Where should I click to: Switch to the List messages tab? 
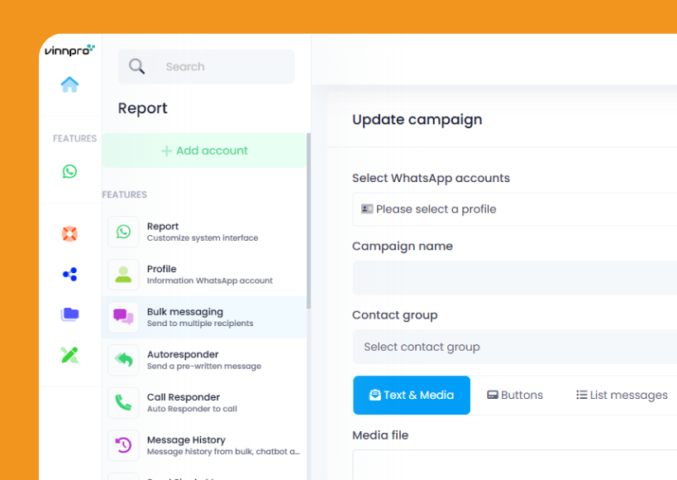click(x=622, y=395)
